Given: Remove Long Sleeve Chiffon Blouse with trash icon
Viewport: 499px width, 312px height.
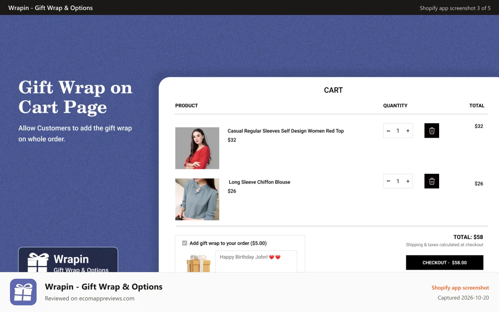Looking at the screenshot, I should pyautogui.click(x=432, y=181).
